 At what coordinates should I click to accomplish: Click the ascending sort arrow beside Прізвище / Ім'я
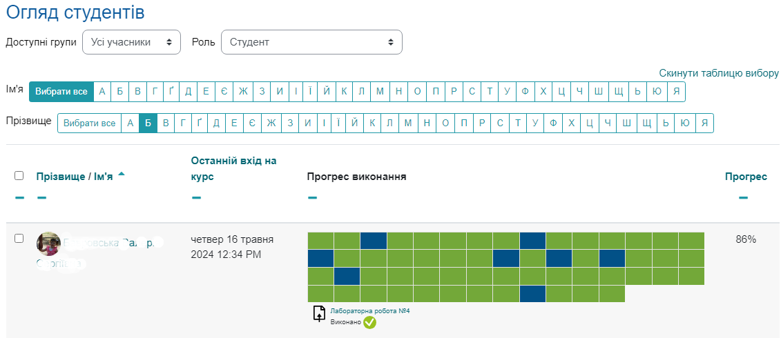tap(122, 174)
